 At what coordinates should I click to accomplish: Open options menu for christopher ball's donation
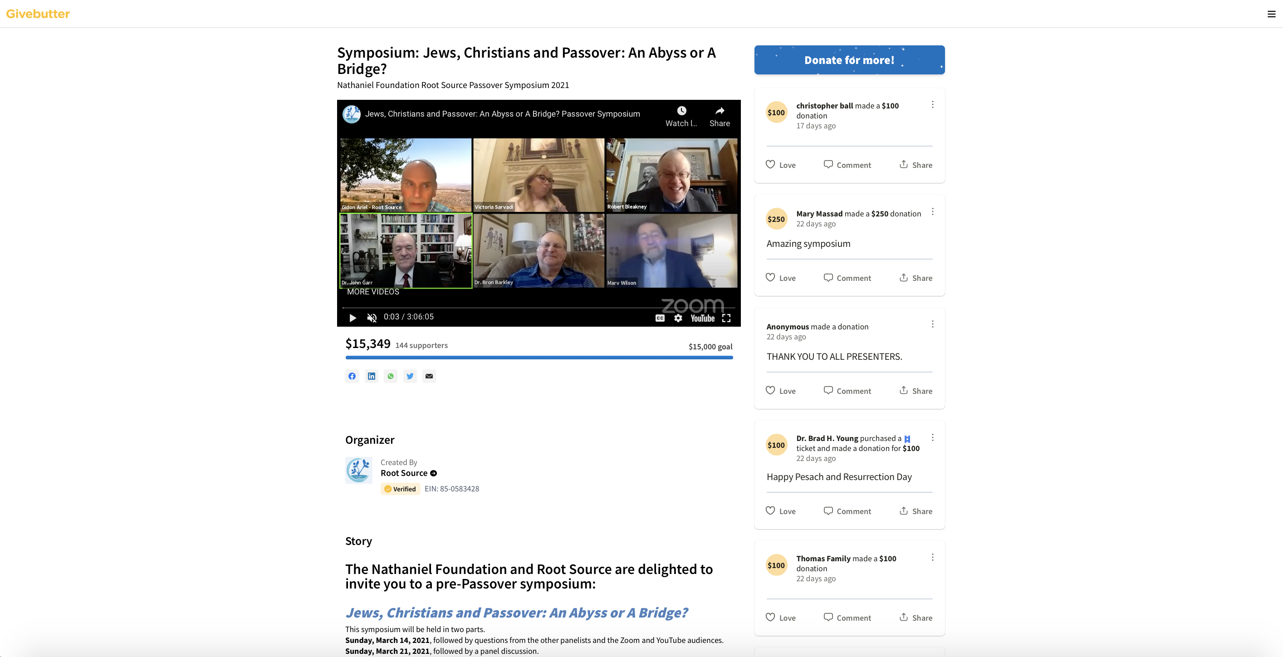point(932,105)
